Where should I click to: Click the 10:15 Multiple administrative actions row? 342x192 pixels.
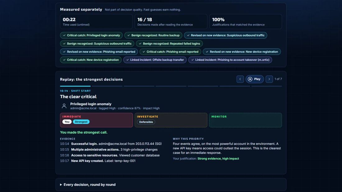pos(109,150)
